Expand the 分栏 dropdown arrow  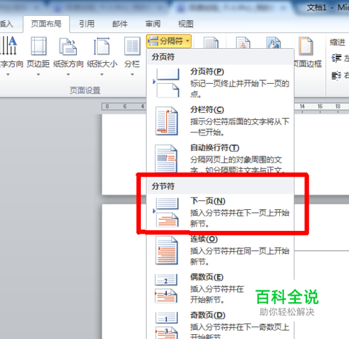click(x=132, y=75)
